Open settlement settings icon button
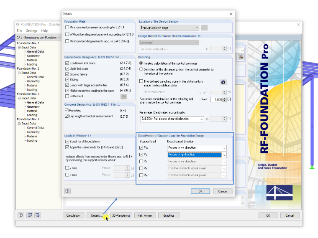318x238 pixels. 124,96
